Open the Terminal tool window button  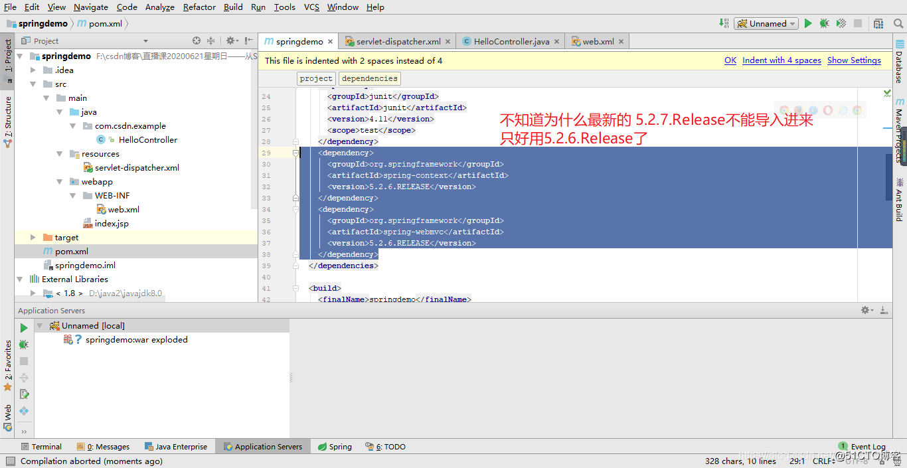tap(41, 447)
